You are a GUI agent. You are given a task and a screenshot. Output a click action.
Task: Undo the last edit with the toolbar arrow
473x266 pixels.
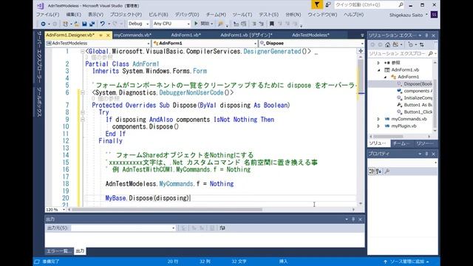(x=103, y=24)
